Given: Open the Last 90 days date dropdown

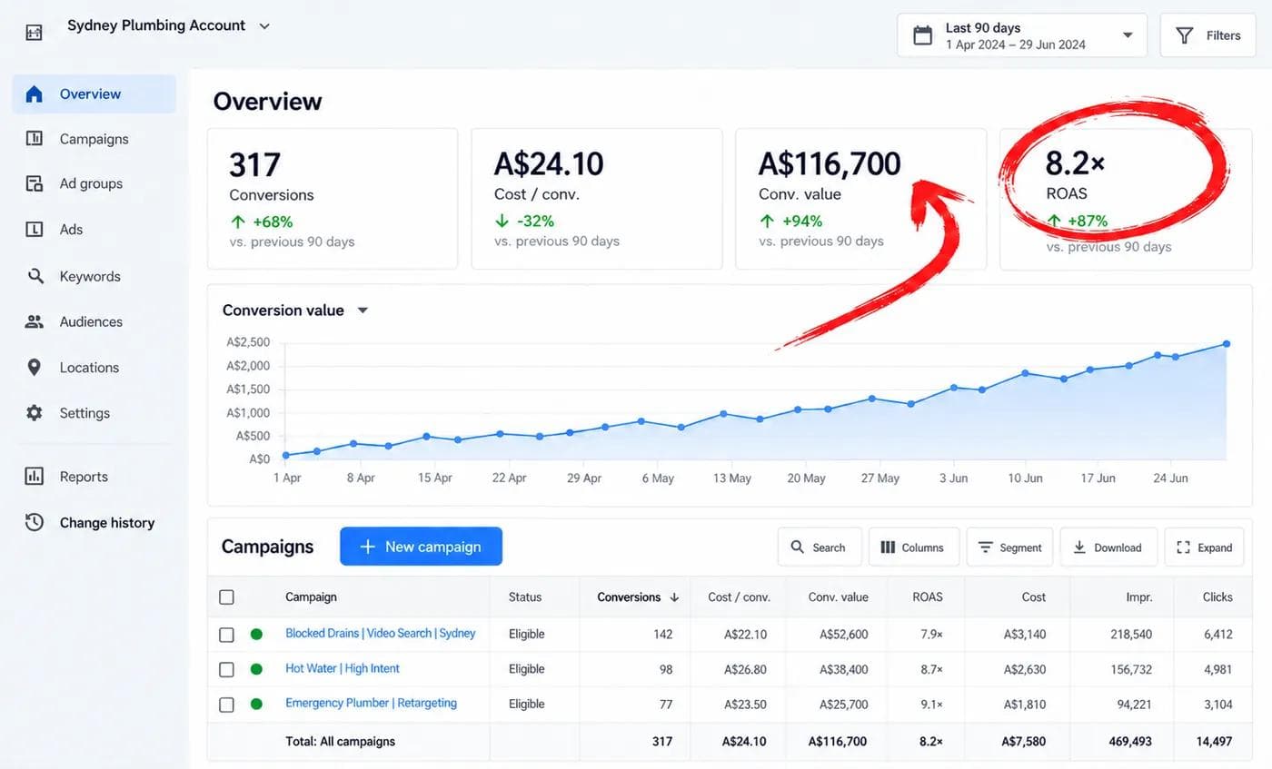Looking at the screenshot, I should 1022,35.
